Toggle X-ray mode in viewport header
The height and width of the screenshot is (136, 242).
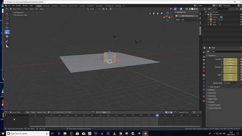point(186,9)
